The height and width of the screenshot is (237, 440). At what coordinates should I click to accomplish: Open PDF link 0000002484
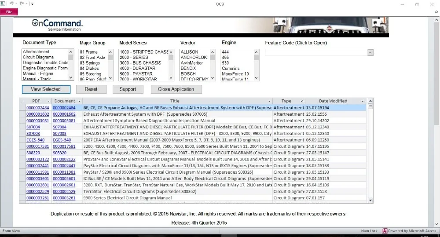coord(37,108)
